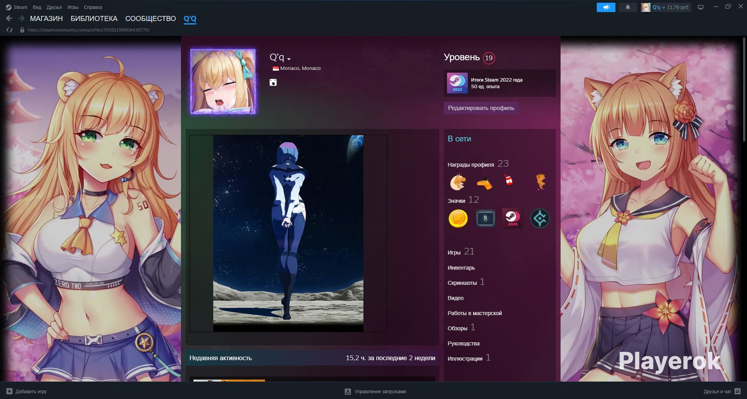Open the featured artwork of the girl on the moon

pos(288,233)
